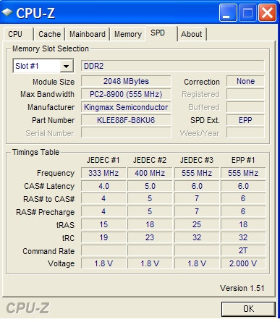Screen dimensions: 280x322
Task: Click the tRAS value 15
Action: pos(103,224)
